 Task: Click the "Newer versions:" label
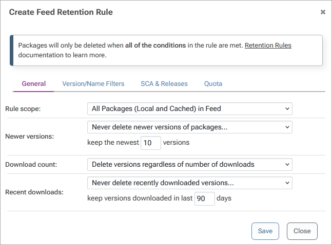29,137
